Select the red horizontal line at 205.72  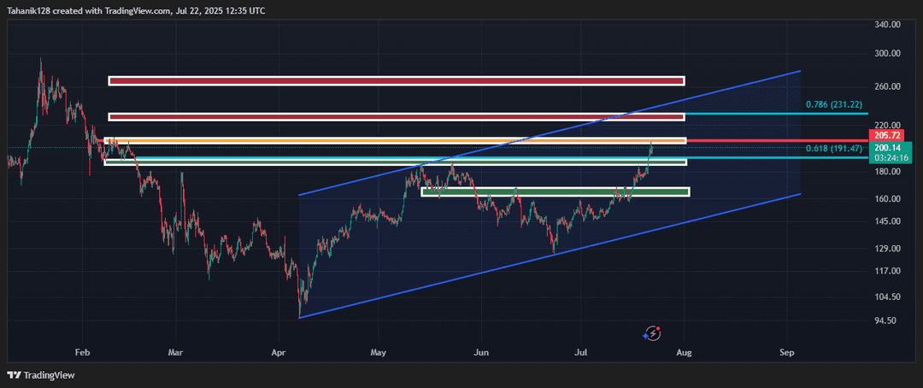click(x=777, y=141)
